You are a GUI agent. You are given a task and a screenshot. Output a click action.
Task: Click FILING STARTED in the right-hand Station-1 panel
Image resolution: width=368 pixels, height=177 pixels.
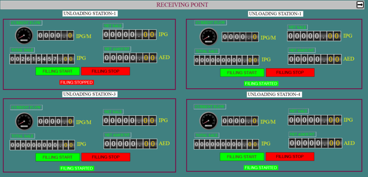261,84
